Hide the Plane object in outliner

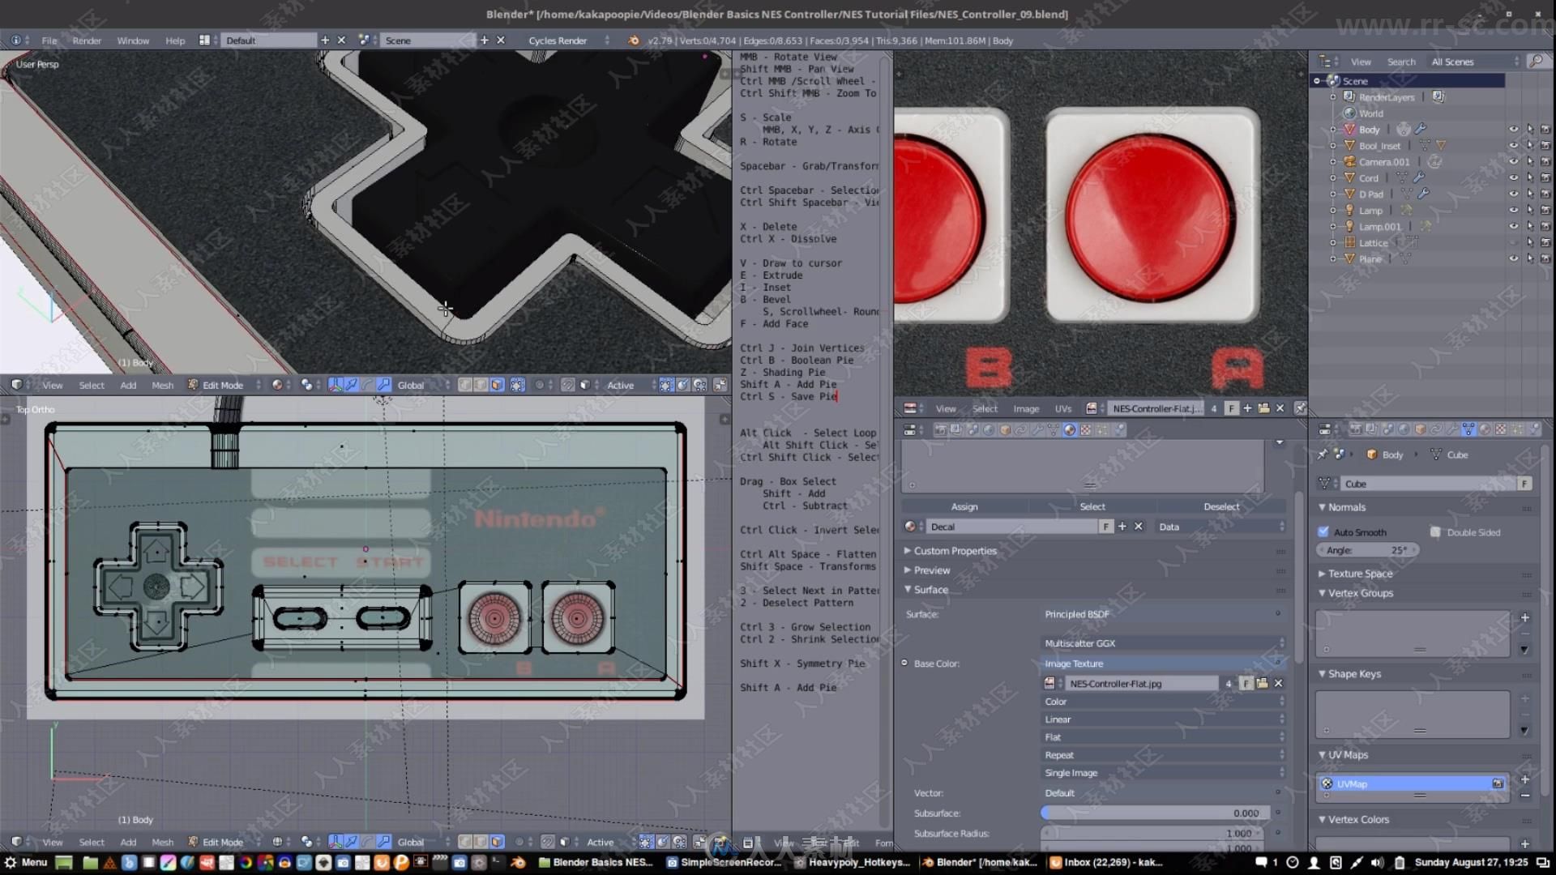click(1513, 259)
